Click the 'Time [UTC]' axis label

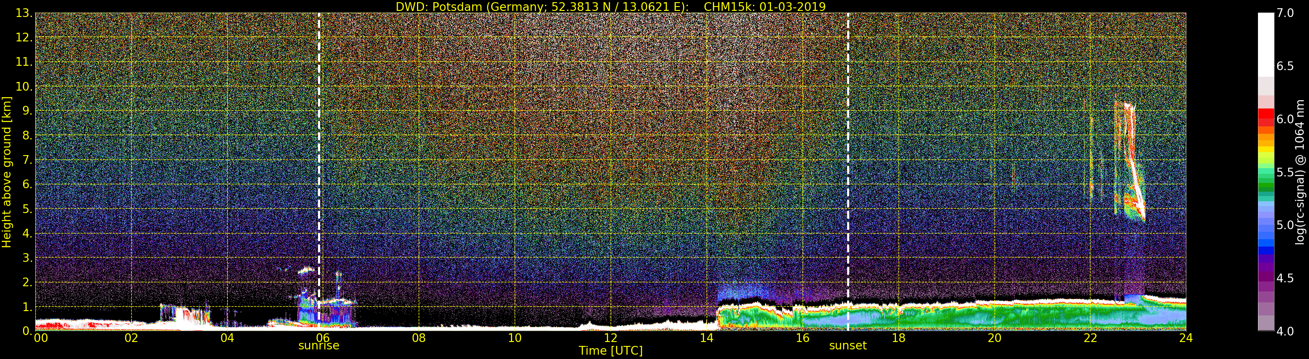tap(610, 351)
